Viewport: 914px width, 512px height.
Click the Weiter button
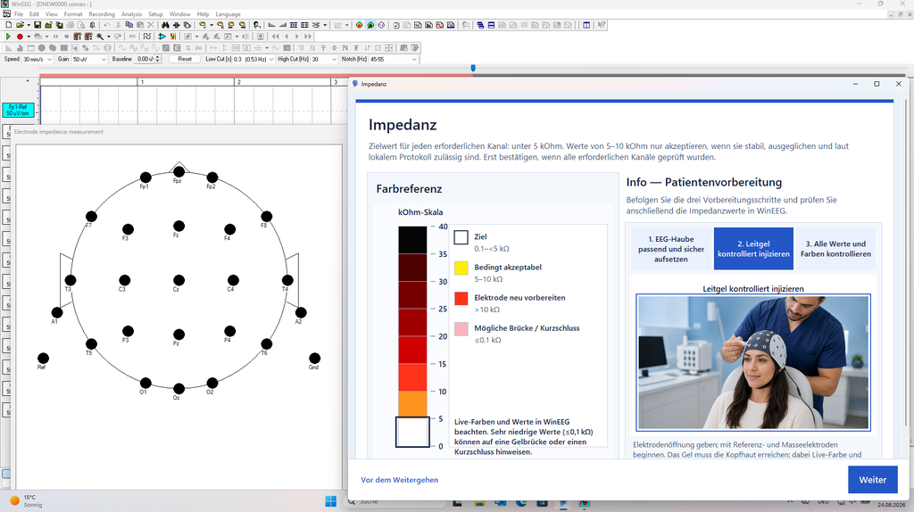(x=873, y=480)
